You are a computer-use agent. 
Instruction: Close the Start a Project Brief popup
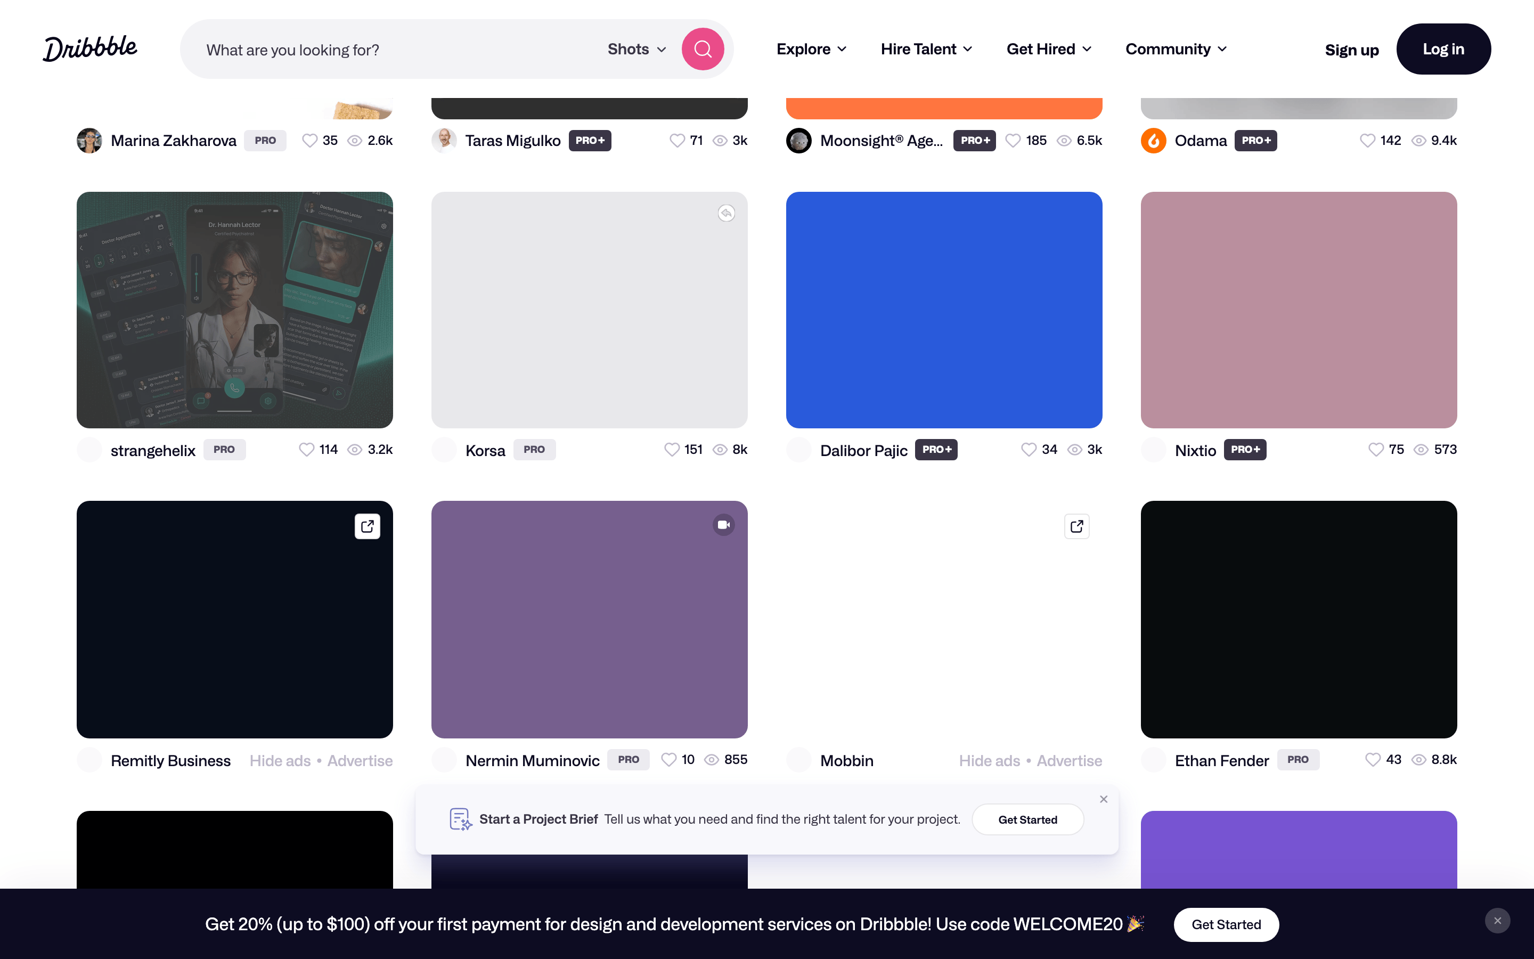pos(1104,799)
